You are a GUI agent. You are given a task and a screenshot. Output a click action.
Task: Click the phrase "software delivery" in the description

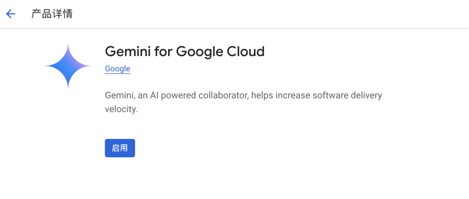(x=347, y=96)
